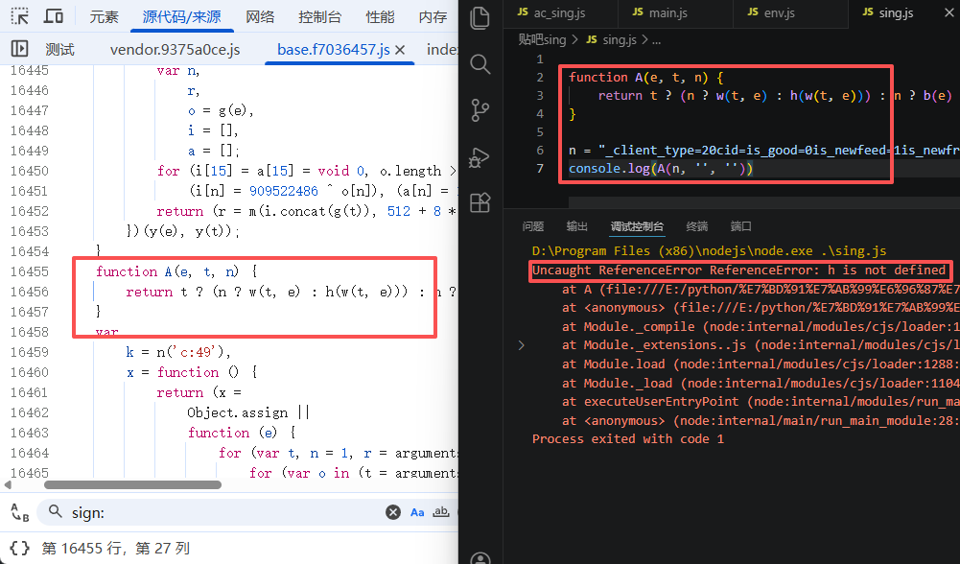This screenshot has height=564, width=960.
Task: Click into the 'sign:' search field
Action: click(x=221, y=513)
